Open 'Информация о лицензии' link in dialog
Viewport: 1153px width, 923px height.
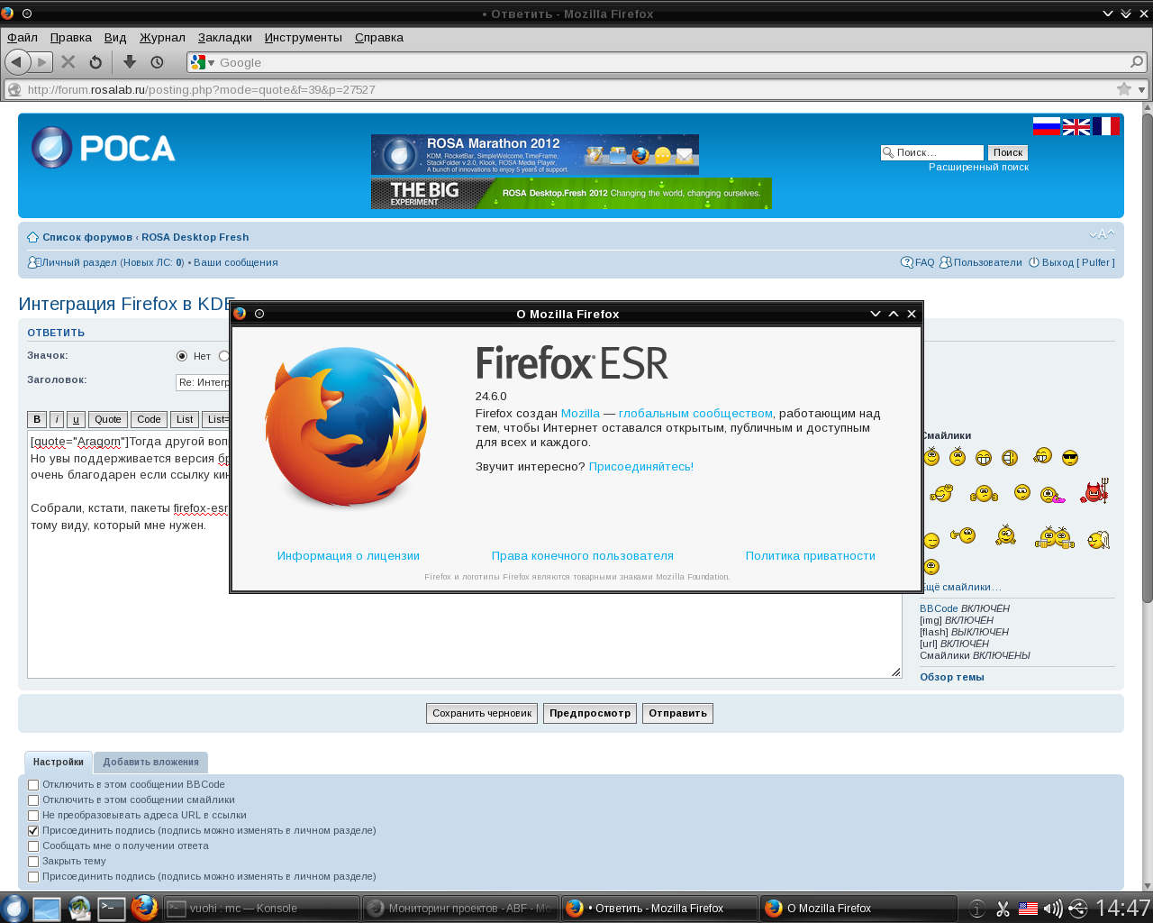point(349,556)
